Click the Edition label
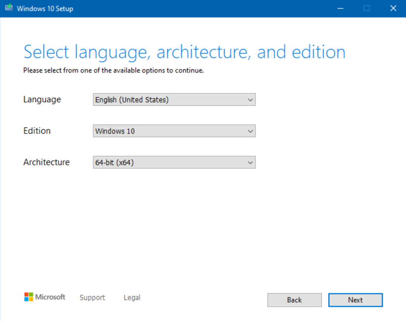 (x=37, y=131)
